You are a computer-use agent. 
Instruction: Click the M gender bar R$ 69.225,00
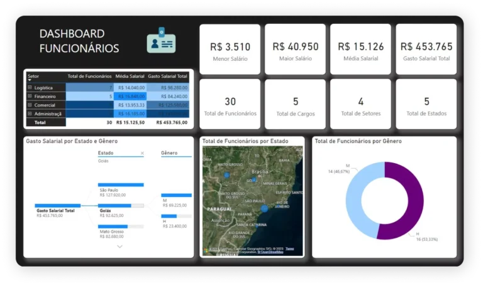pos(176,195)
